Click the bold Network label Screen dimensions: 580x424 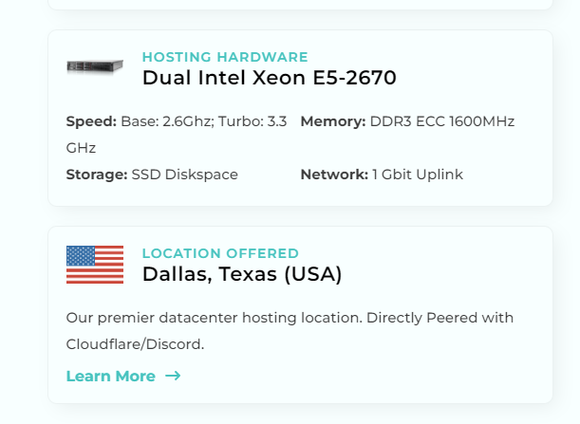334,175
